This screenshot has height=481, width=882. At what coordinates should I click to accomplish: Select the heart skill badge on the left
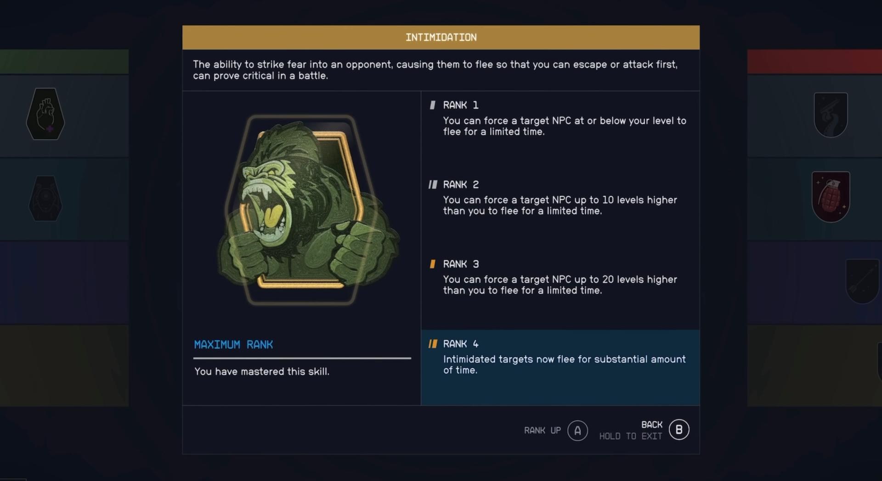coord(45,114)
